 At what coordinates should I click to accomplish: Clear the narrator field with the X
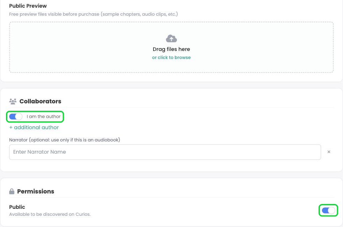point(329,152)
